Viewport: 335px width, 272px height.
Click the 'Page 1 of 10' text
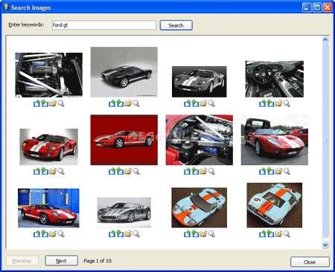pos(98,261)
